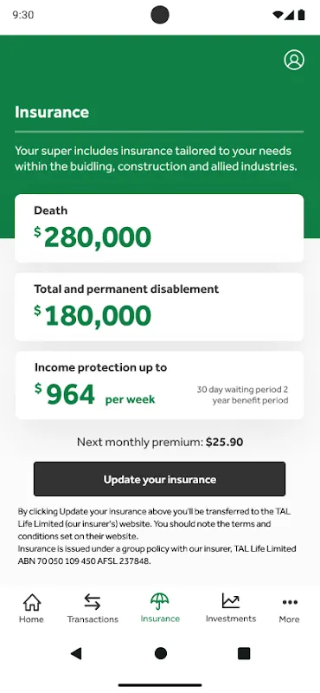Open the More three-dots icon
The image size is (320, 693).
pyautogui.click(x=290, y=602)
